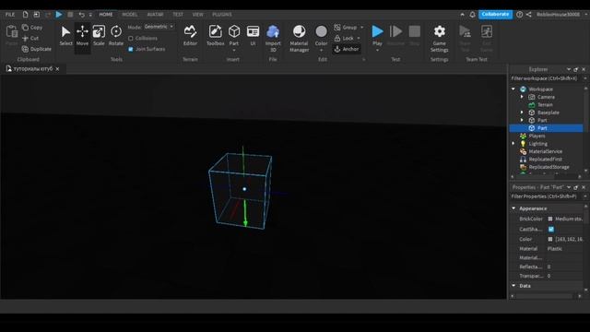Open Game Settings
This screenshot has height=332, width=590.
point(439,38)
